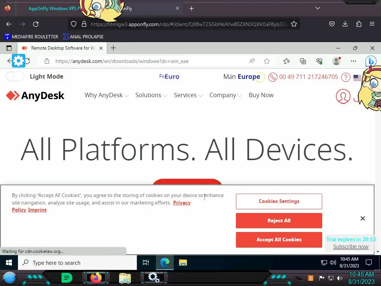Click the host Start orb button
The width and height of the screenshot is (381, 286).
(9, 278)
